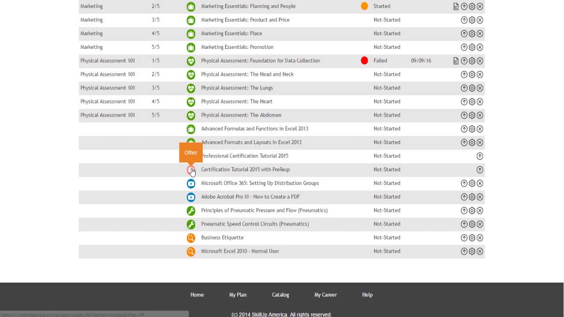Image resolution: width=564 pixels, height=317 pixels.
Task: Click green briefcase icon for Advanced Formulas and Functions
Action: pos(191,129)
